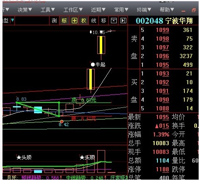Expand the 工作区 dropdown menu
The width and height of the screenshot is (199, 180).
73,10
